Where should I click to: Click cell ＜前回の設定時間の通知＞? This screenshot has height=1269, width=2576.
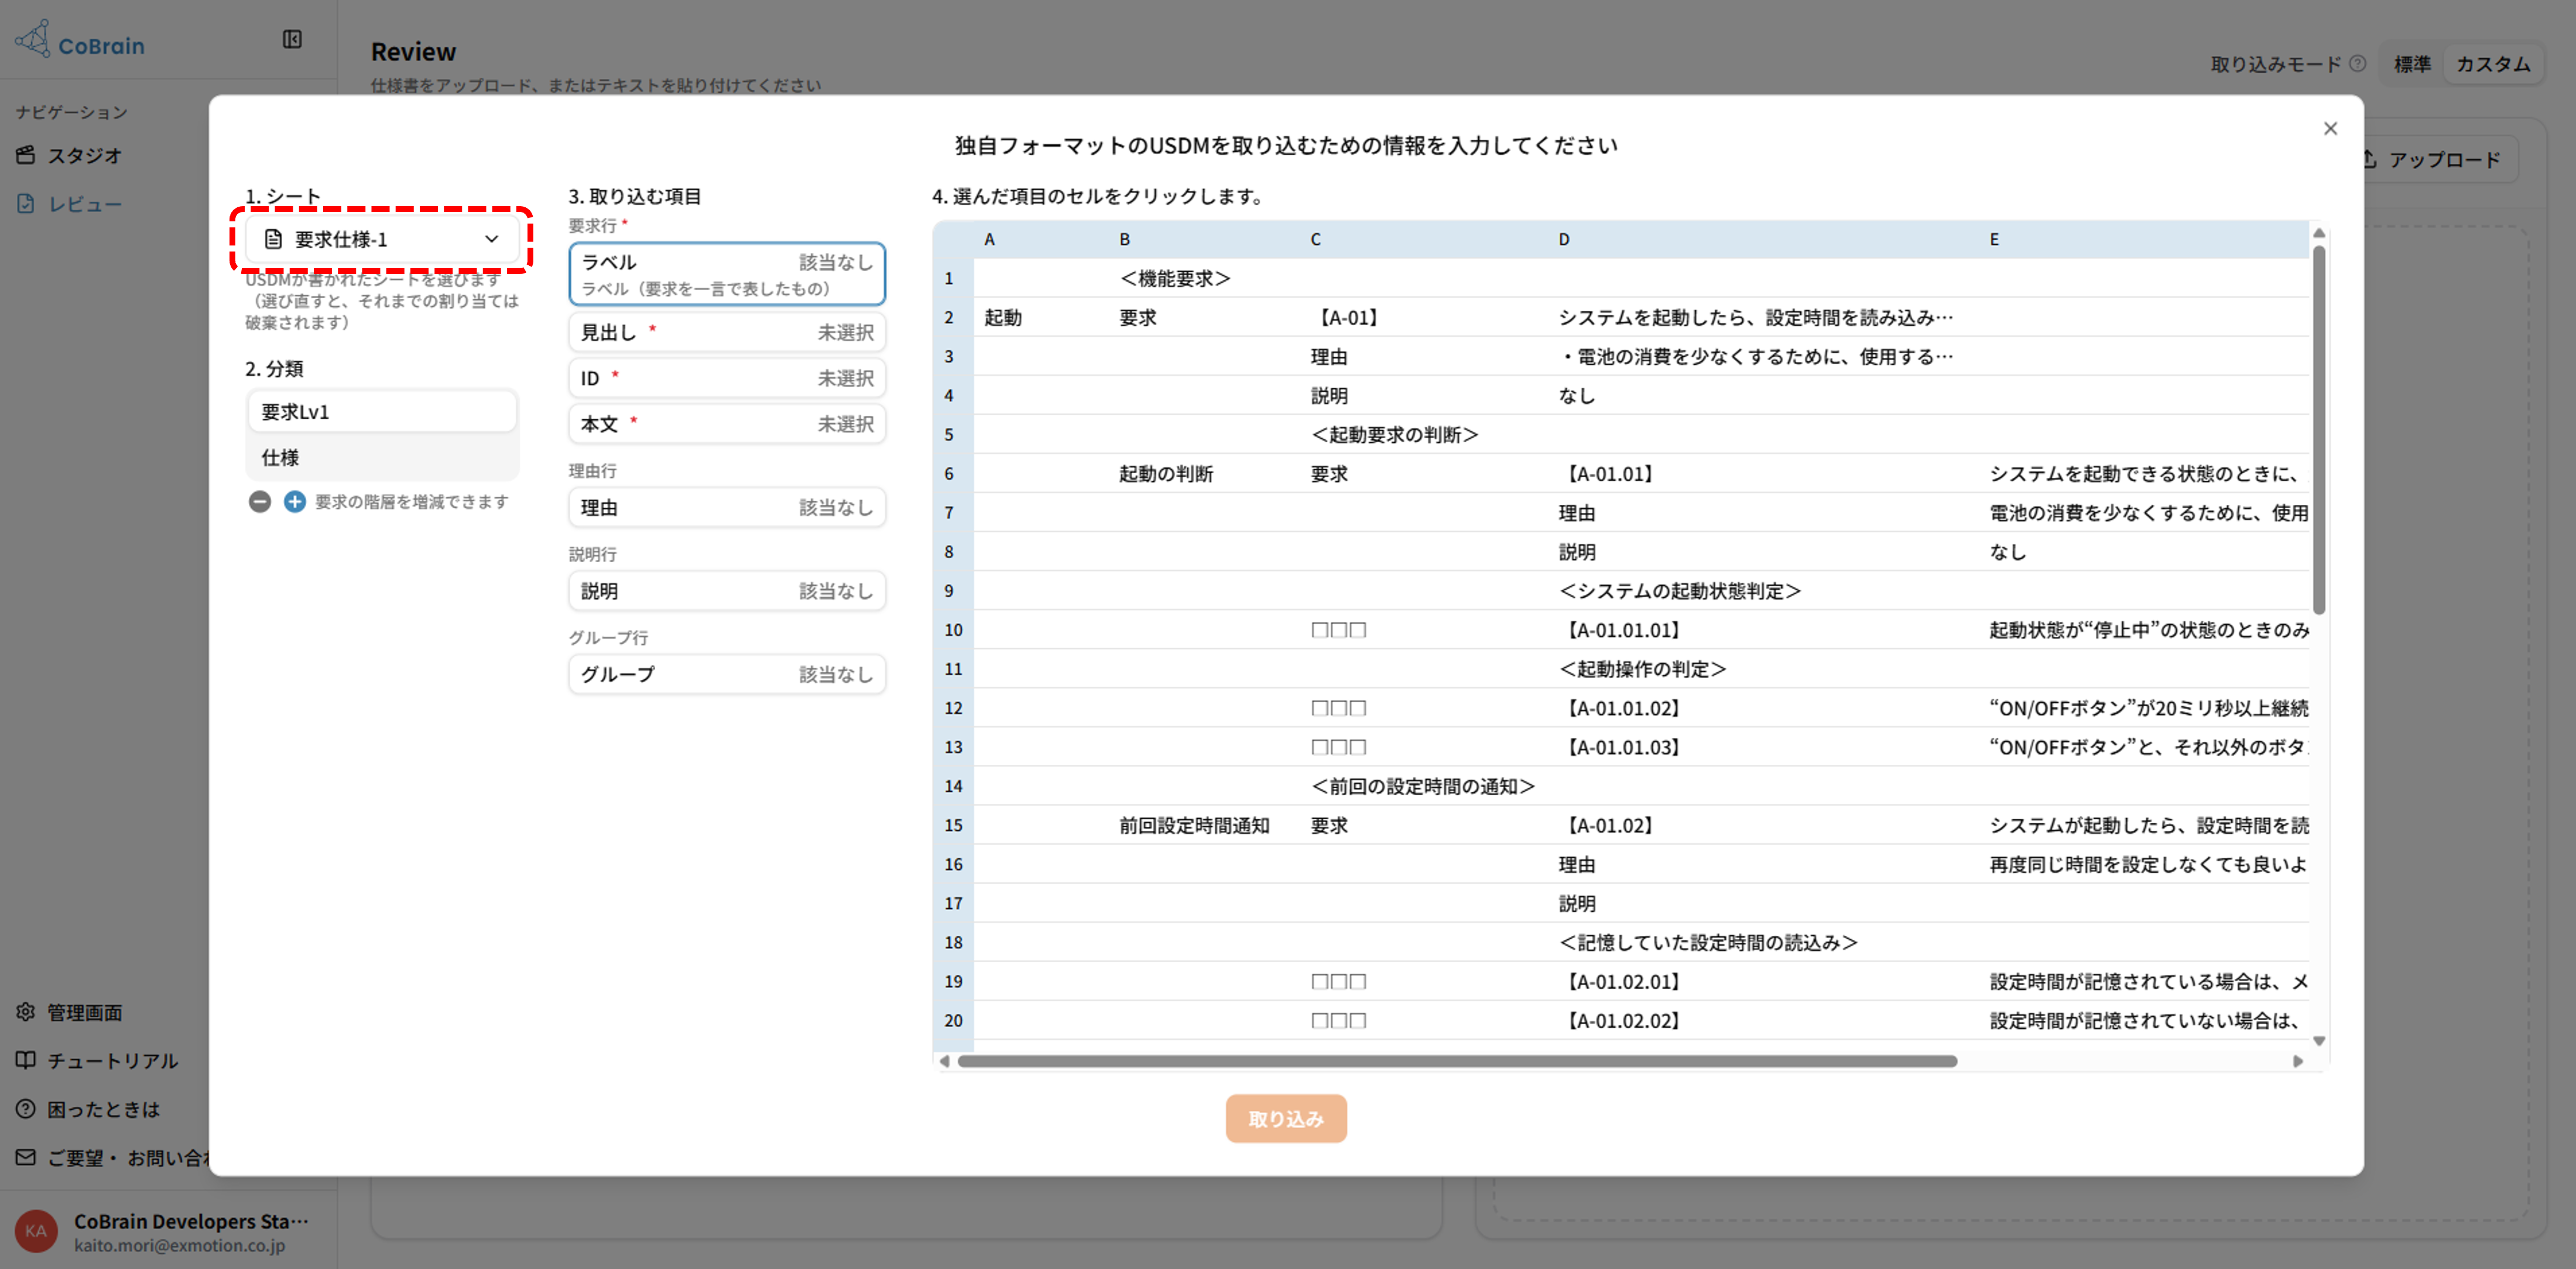(x=1424, y=786)
